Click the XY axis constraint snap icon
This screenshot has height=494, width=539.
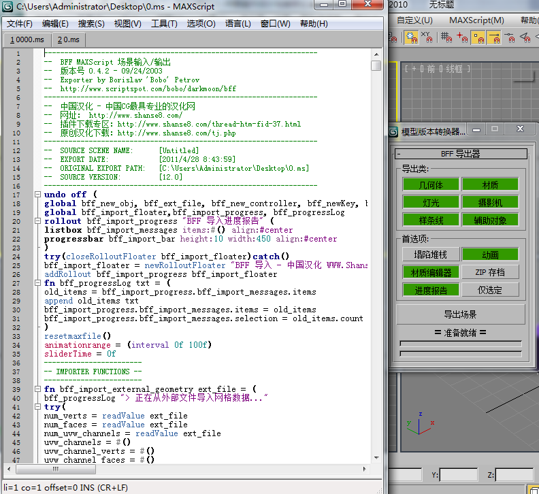[x=426, y=37]
